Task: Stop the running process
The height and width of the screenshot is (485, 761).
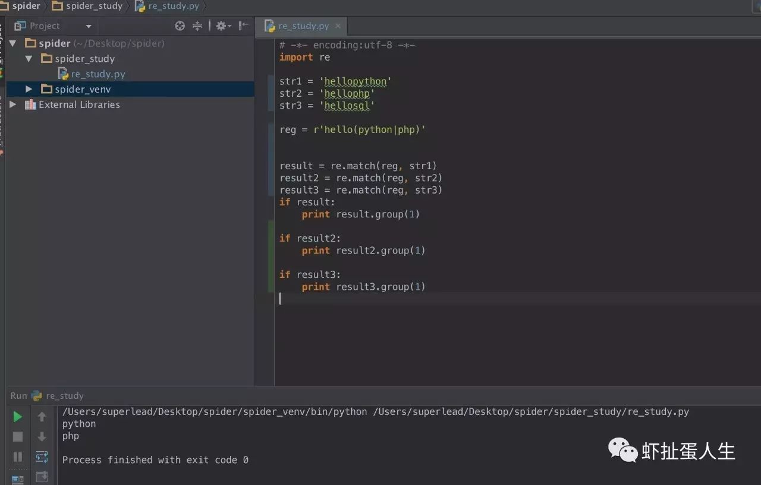Action: (18, 437)
